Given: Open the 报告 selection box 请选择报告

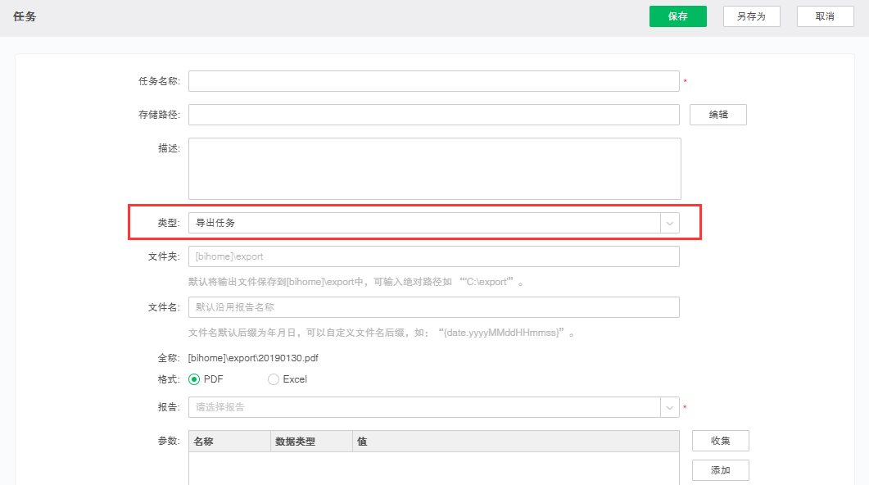Looking at the screenshot, I should coord(423,407).
